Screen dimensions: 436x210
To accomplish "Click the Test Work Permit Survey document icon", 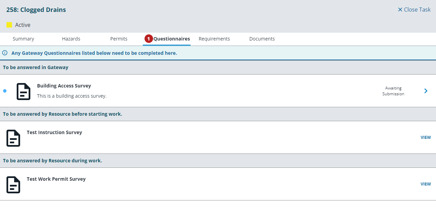I will point(13,184).
